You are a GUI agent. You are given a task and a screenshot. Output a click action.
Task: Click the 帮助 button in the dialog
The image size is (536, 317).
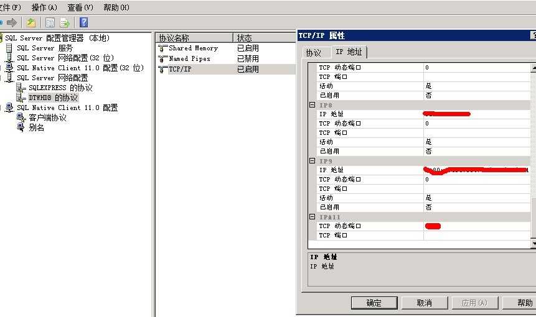tap(519, 303)
